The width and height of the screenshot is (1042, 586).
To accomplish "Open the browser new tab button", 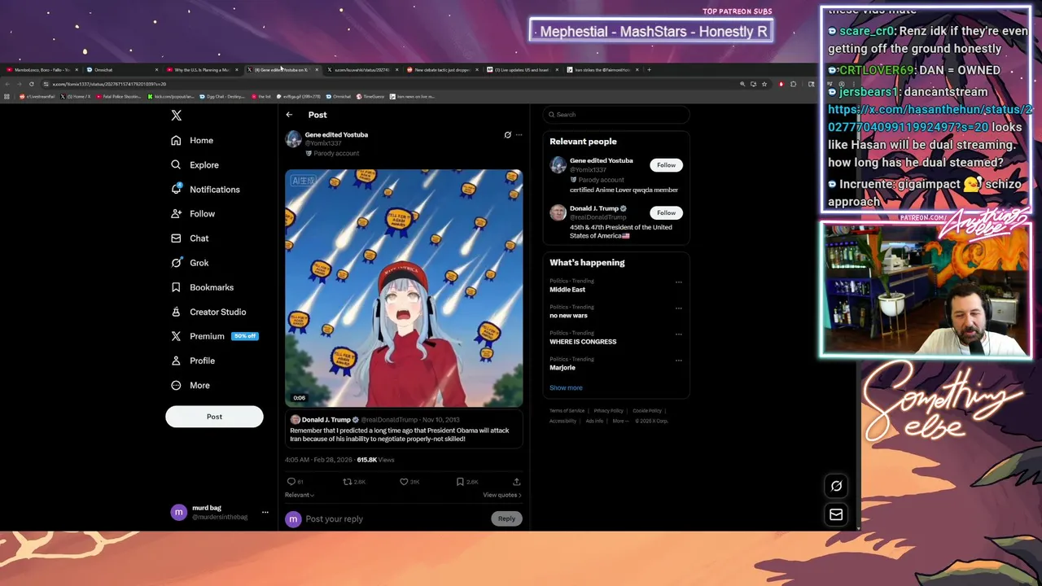I will 649,70.
